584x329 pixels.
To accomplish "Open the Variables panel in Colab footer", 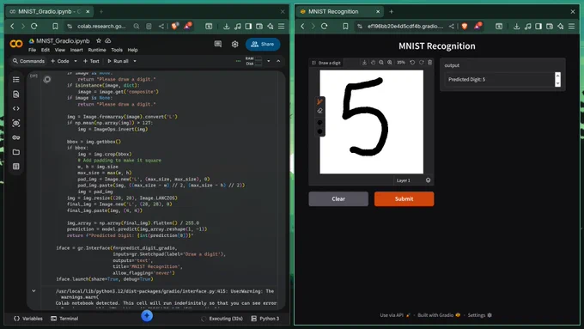I will tap(28, 319).
